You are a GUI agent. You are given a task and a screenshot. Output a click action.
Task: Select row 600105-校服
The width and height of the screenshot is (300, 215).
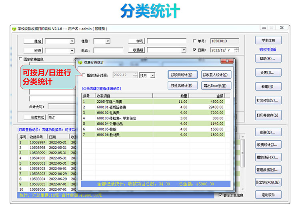pyautogui.click(x=154, y=129)
